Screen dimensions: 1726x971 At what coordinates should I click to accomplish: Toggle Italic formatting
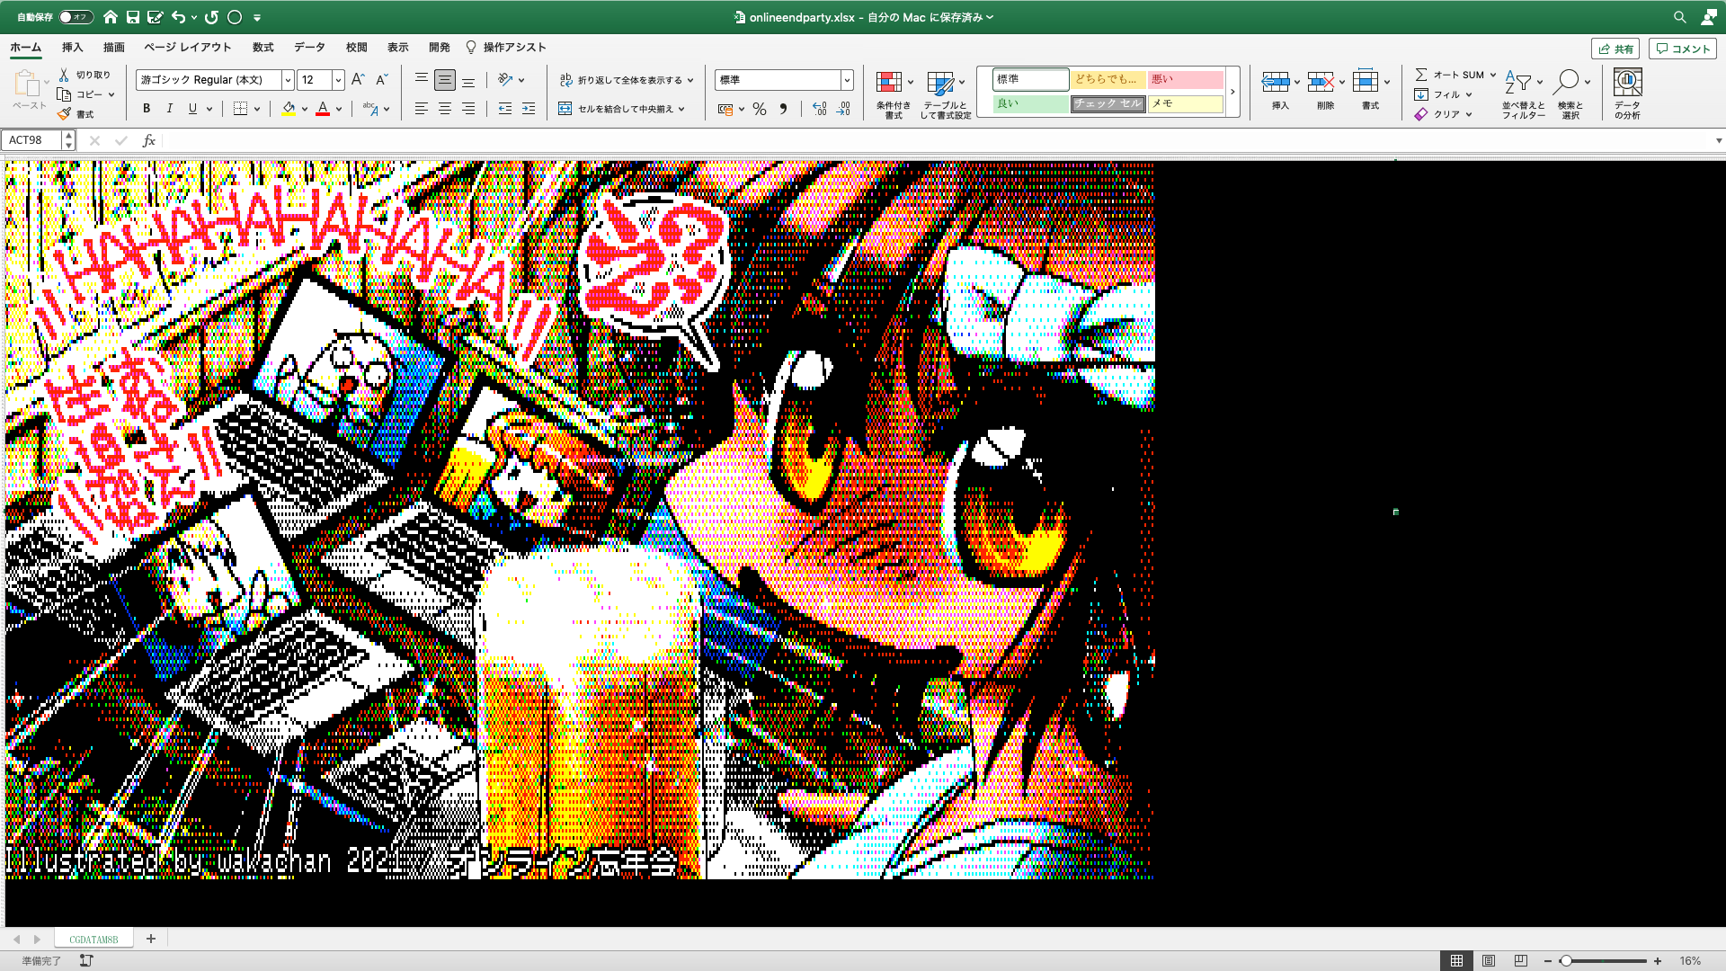(169, 109)
